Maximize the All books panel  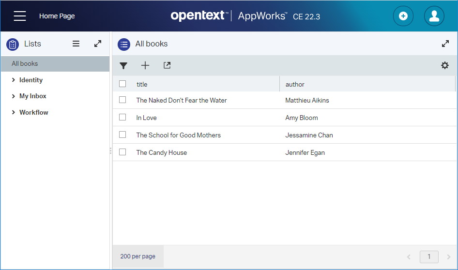[x=445, y=44]
